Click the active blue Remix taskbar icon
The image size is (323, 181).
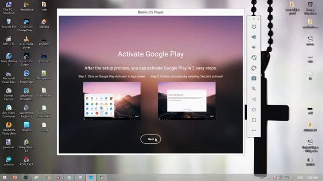click(x=91, y=177)
